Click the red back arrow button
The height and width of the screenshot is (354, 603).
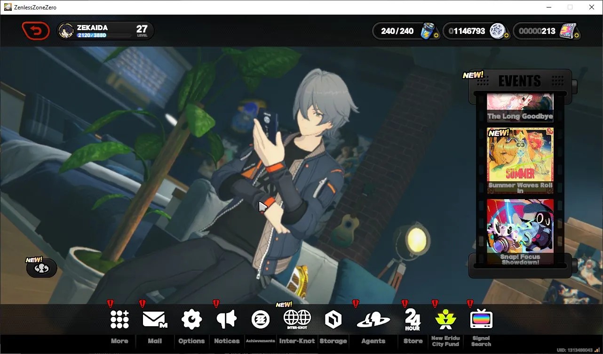point(36,31)
